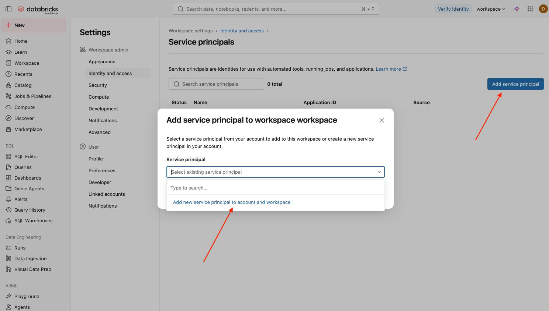Screen dimensions: 549x311
Task: Click the service principal dropdown chevron
Action: pyautogui.click(x=379, y=172)
